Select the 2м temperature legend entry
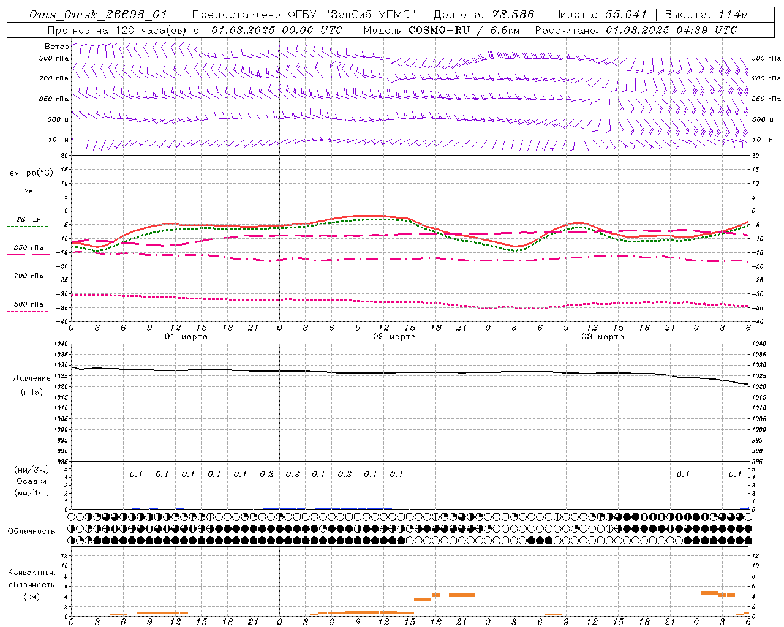The width and height of the screenshot is (784, 627). click(x=29, y=191)
